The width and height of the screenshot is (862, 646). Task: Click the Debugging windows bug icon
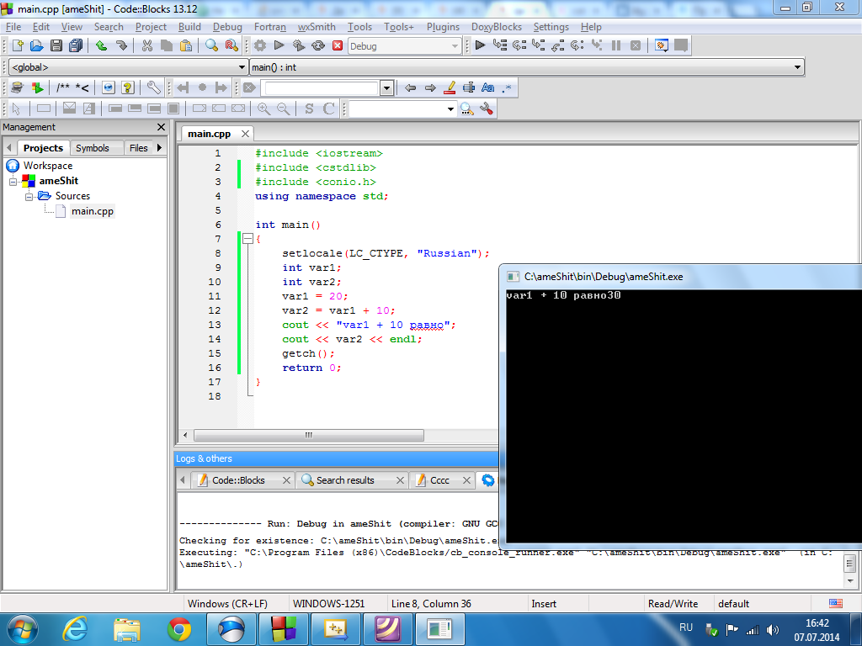662,46
